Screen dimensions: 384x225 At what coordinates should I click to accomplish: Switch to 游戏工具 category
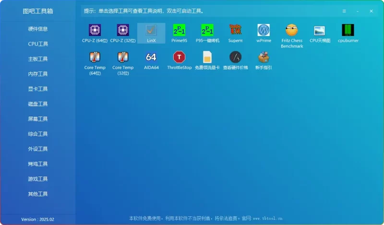coord(38,179)
